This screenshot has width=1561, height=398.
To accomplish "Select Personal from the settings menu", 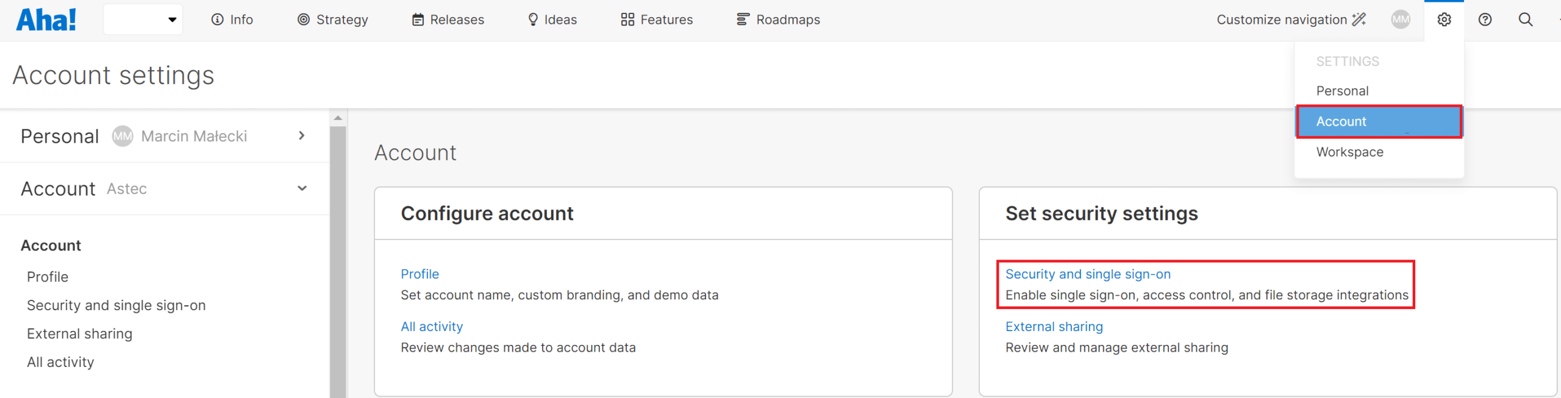I will click(1342, 91).
